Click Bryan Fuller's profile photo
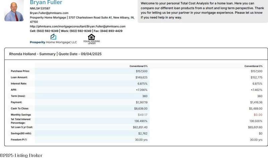 (14, 11)
